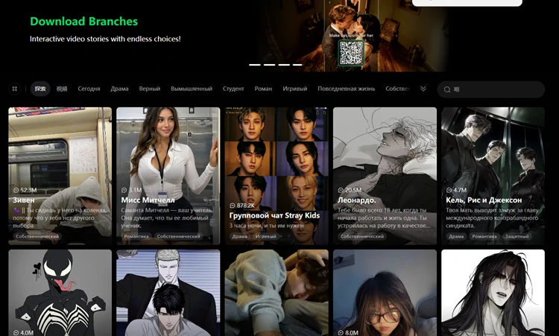Select the first banner carousel indicator

(x=255, y=65)
